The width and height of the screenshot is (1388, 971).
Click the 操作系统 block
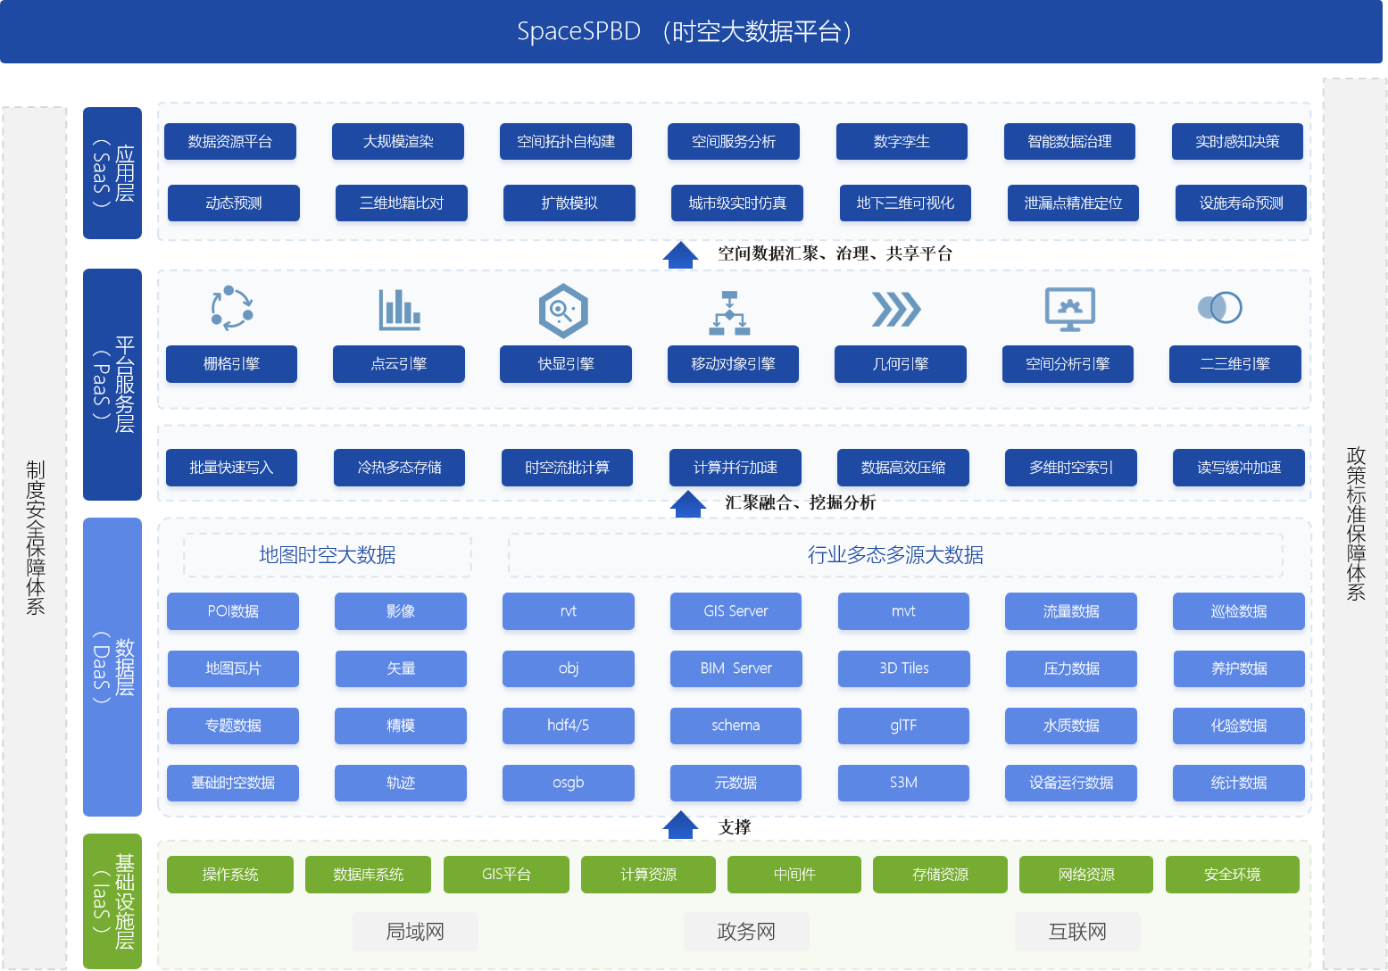click(230, 875)
